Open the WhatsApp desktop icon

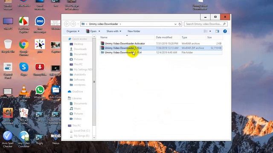pos(40,92)
